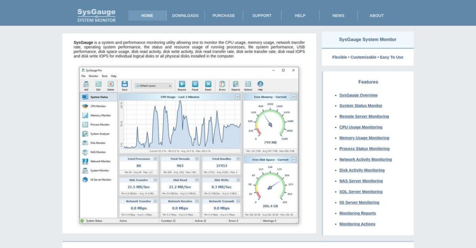Click the Save floppy disk icon
The width and height of the screenshot is (476, 248).
click(x=125, y=84)
